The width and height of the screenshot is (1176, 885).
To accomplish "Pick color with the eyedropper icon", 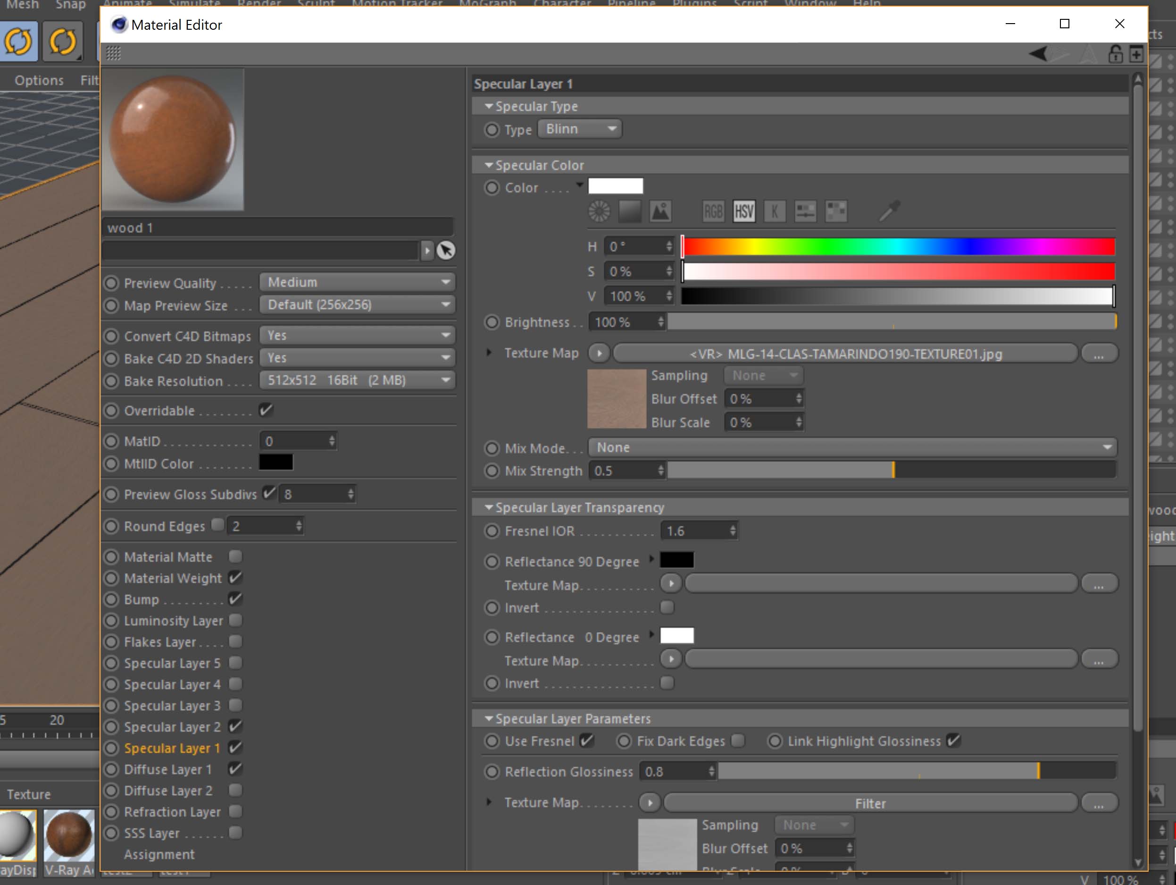I will [890, 211].
